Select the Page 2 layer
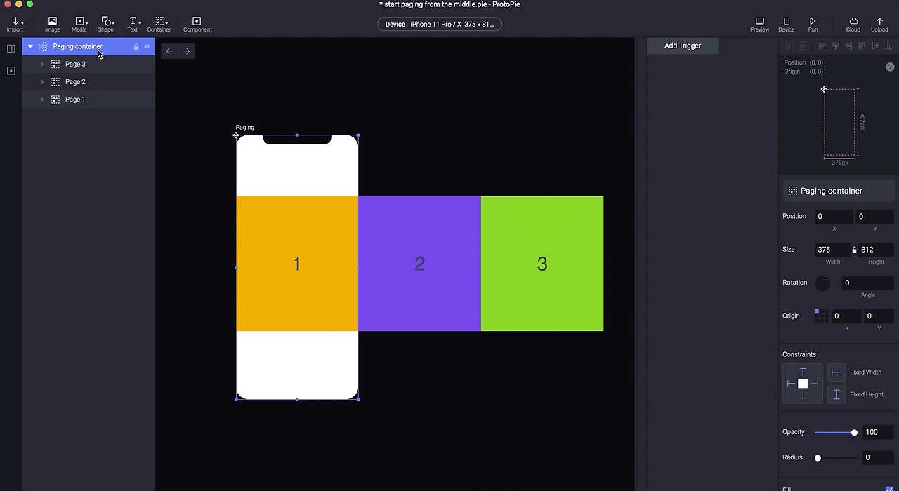 tap(88, 81)
